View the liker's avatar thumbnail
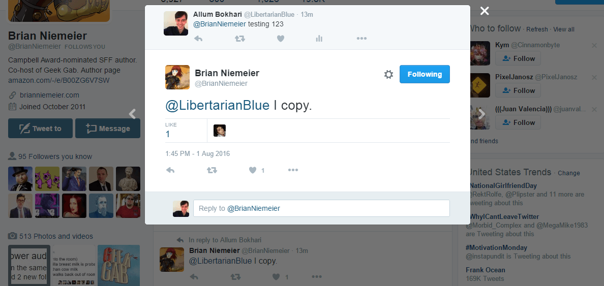The image size is (604, 286). pyautogui.click(x=220, y=131)
